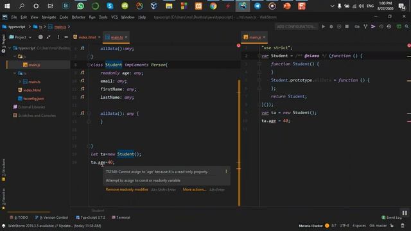Run with coverage from the toolbar

339,27
